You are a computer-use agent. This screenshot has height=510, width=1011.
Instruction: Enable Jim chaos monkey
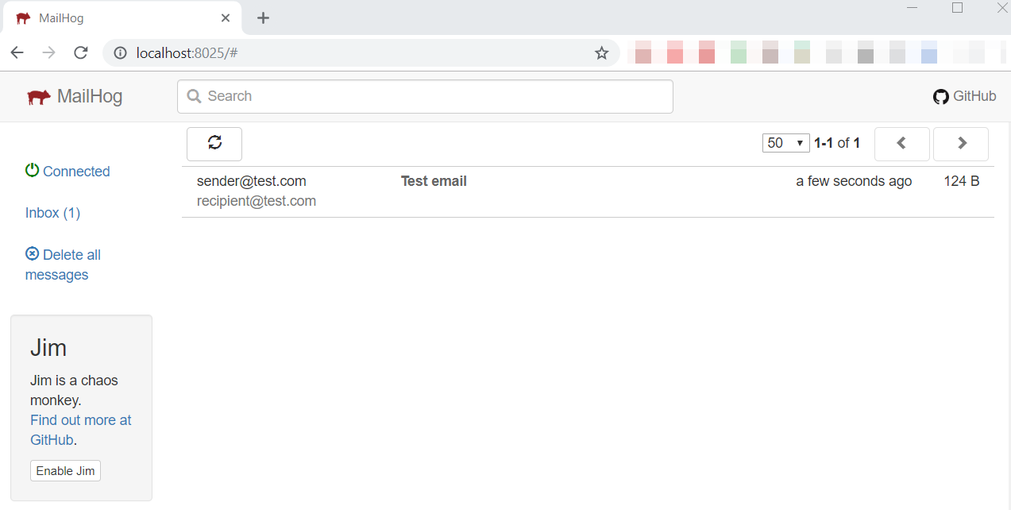(65, 471)
